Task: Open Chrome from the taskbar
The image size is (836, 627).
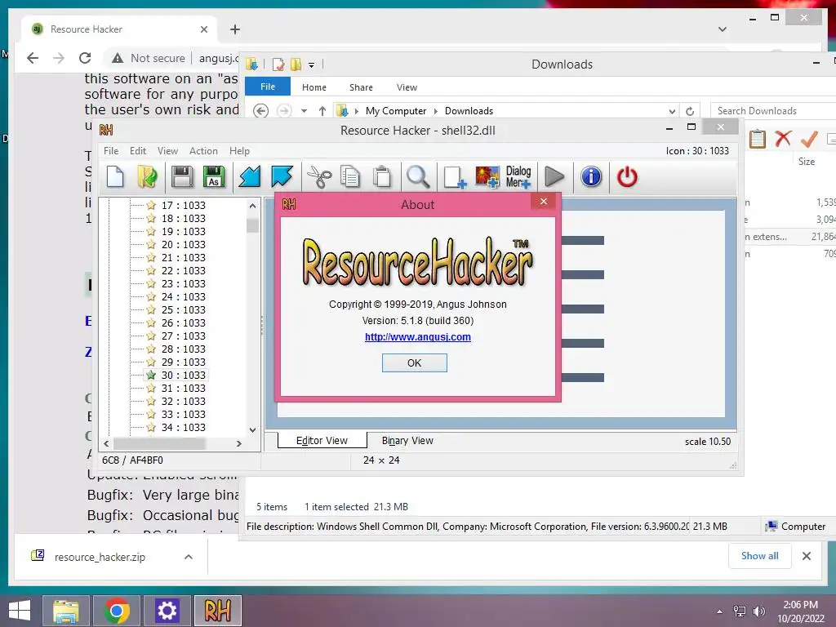Action: point(117,611)
